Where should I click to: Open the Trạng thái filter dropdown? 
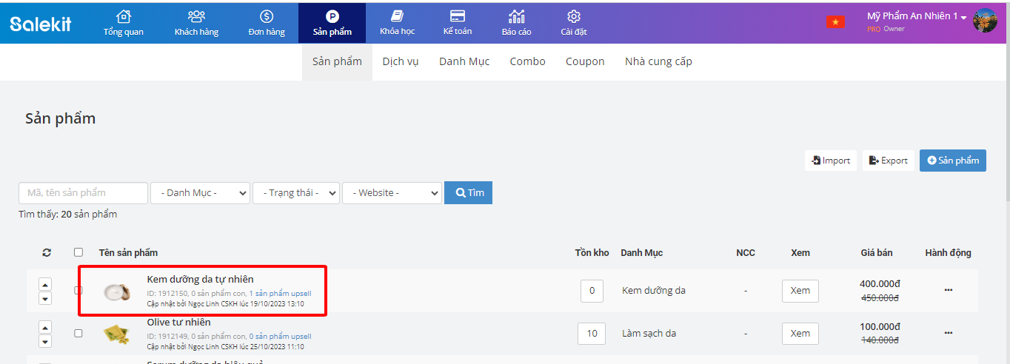(x=296, y=193)
